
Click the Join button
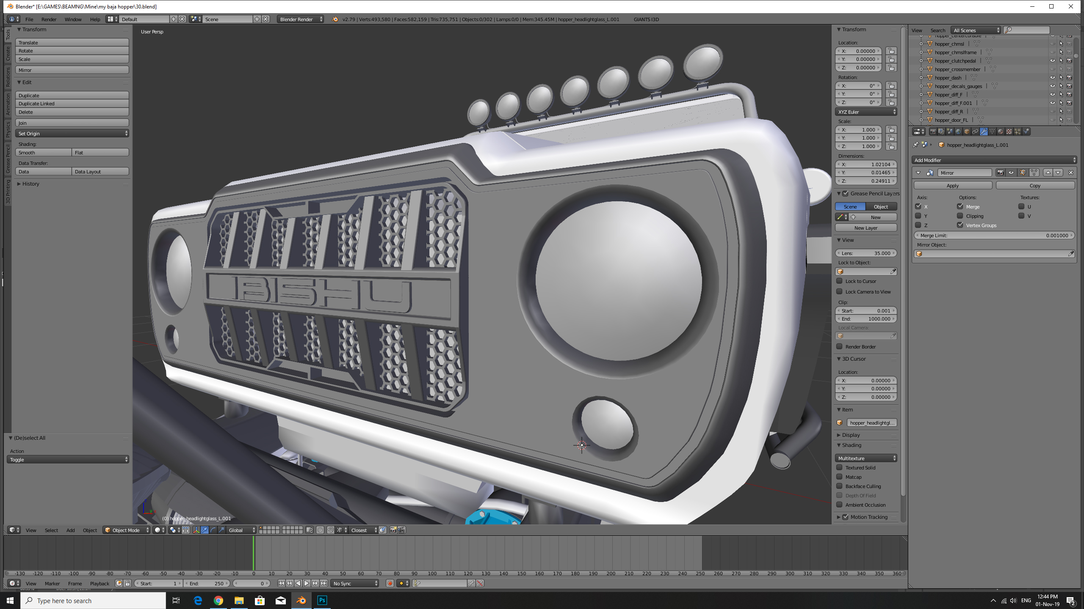point(72,123)
